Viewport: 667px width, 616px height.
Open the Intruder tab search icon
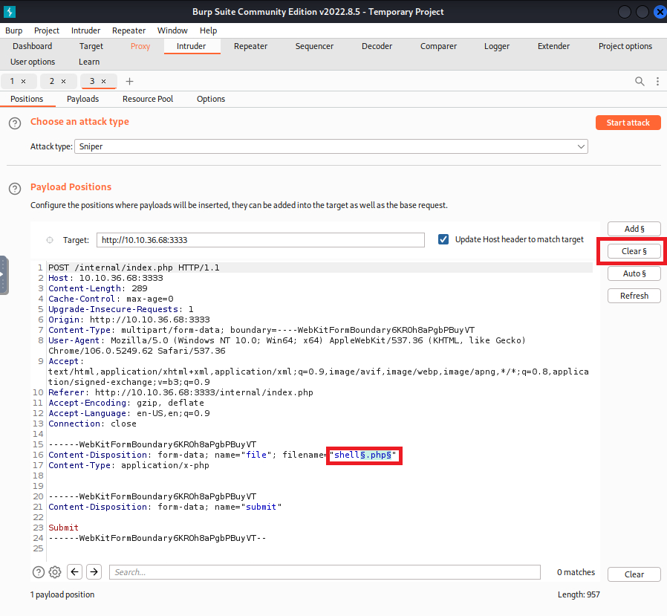point(640,81)
